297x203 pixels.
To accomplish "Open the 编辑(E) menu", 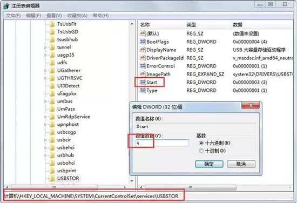I will (33, 16).
